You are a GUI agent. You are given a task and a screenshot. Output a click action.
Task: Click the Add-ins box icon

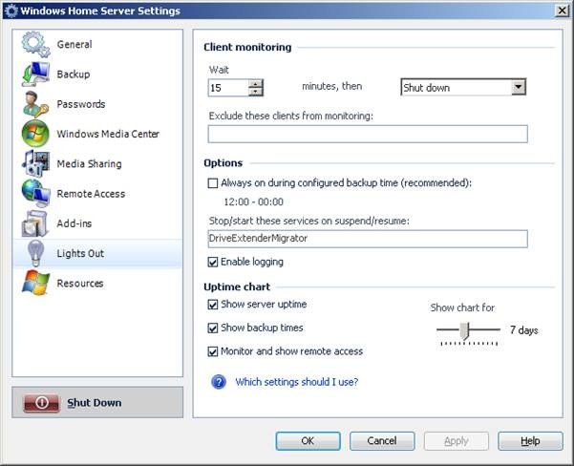35,223
